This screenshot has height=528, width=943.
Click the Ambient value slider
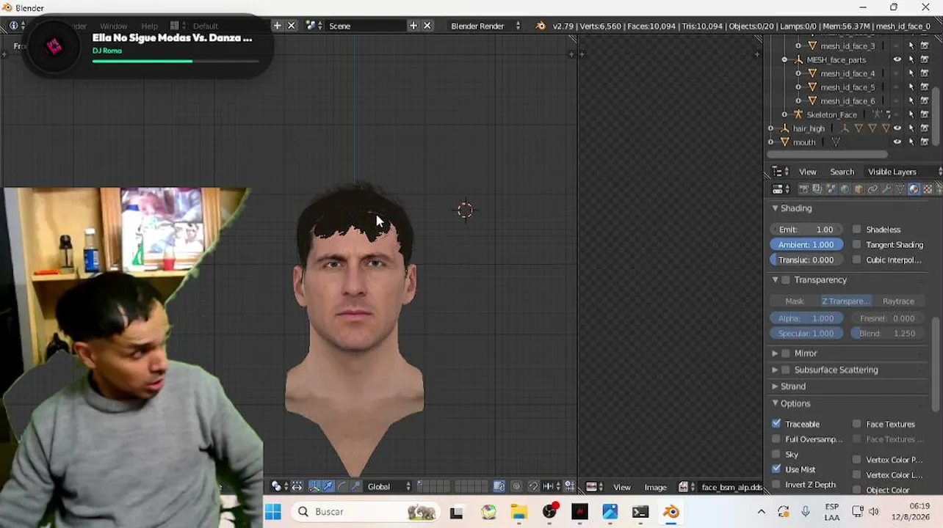(806, 245)
